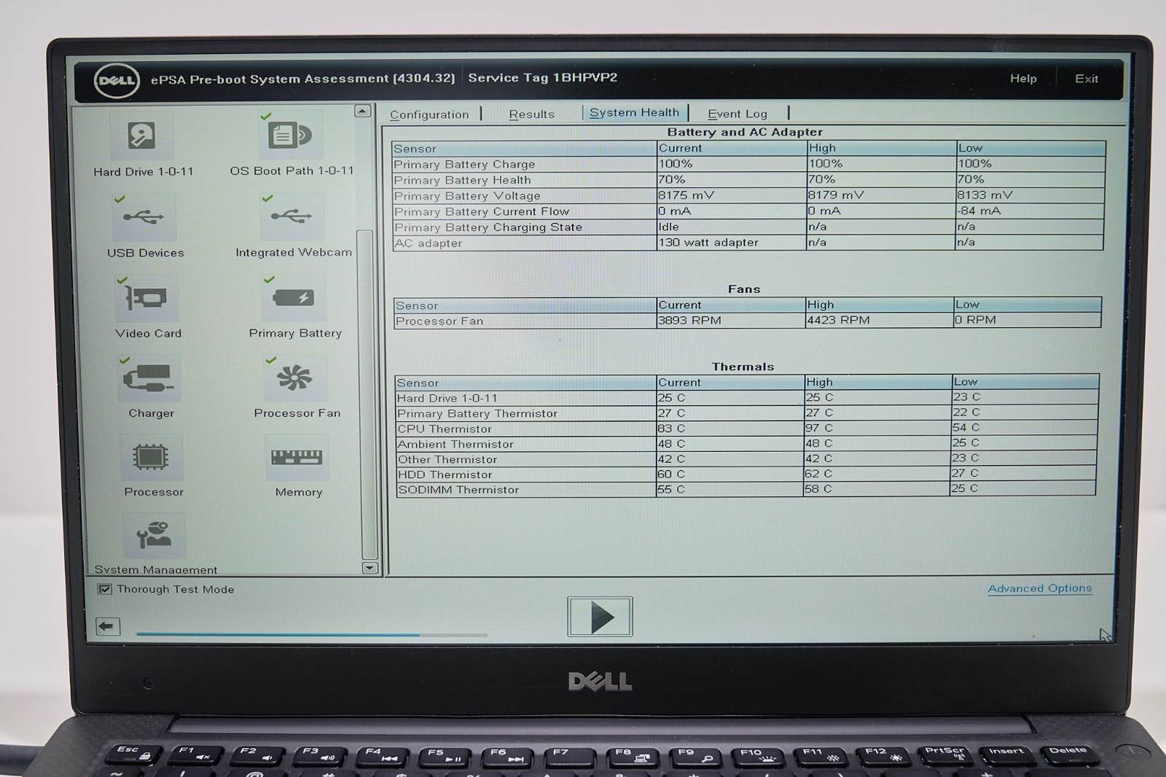
Task: Click device list scroll down arrow
Action: (x=369, y=568)
